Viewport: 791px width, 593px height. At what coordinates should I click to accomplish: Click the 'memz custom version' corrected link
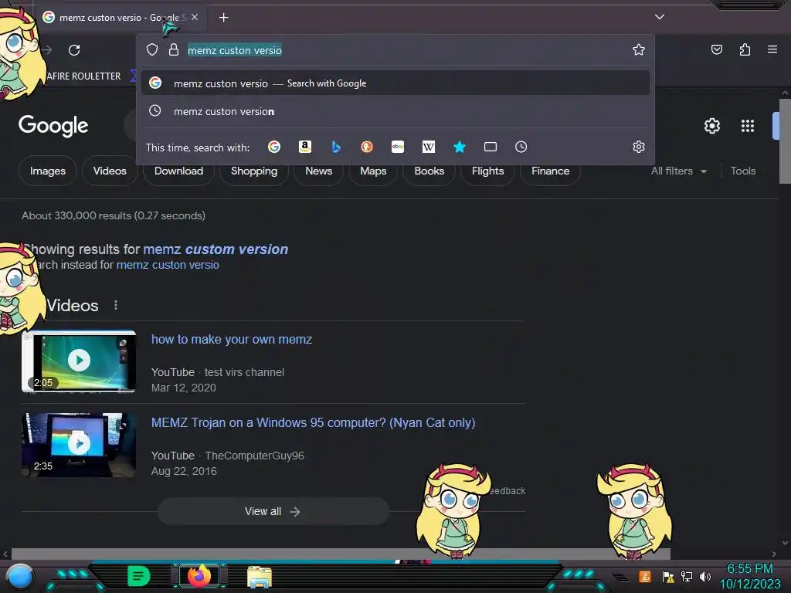click(216, 249)
